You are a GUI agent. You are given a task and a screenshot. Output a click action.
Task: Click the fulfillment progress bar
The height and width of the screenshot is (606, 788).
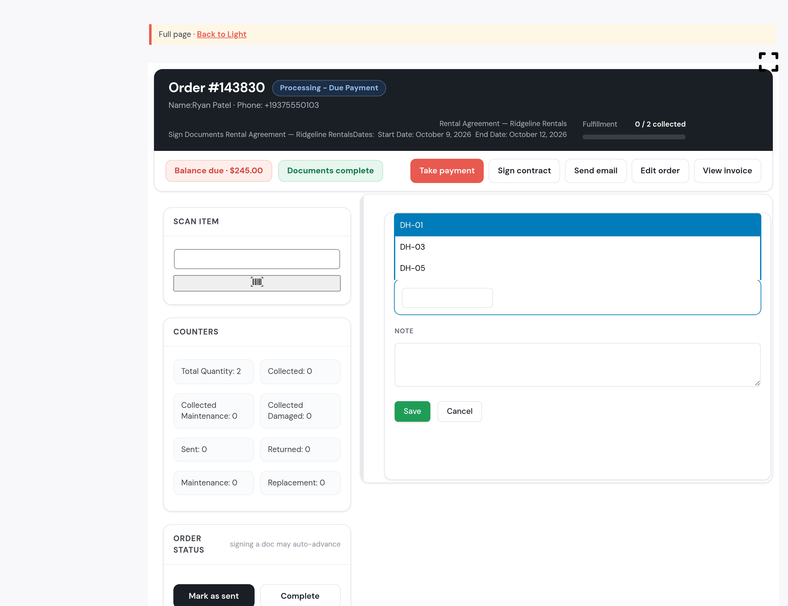(x=633, y=137)
